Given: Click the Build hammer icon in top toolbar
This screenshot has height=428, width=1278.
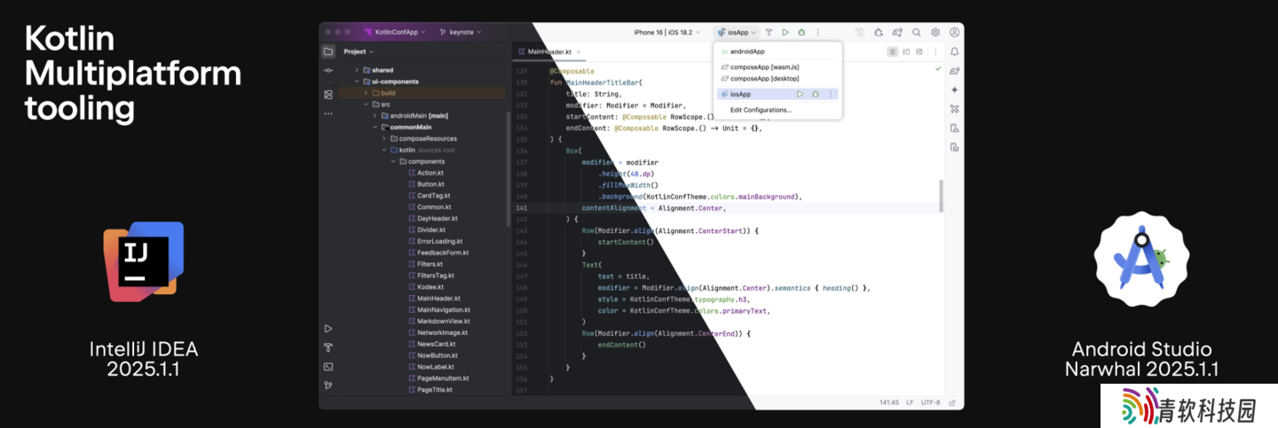Looking at the screenshot, I should tap(769, 33).
